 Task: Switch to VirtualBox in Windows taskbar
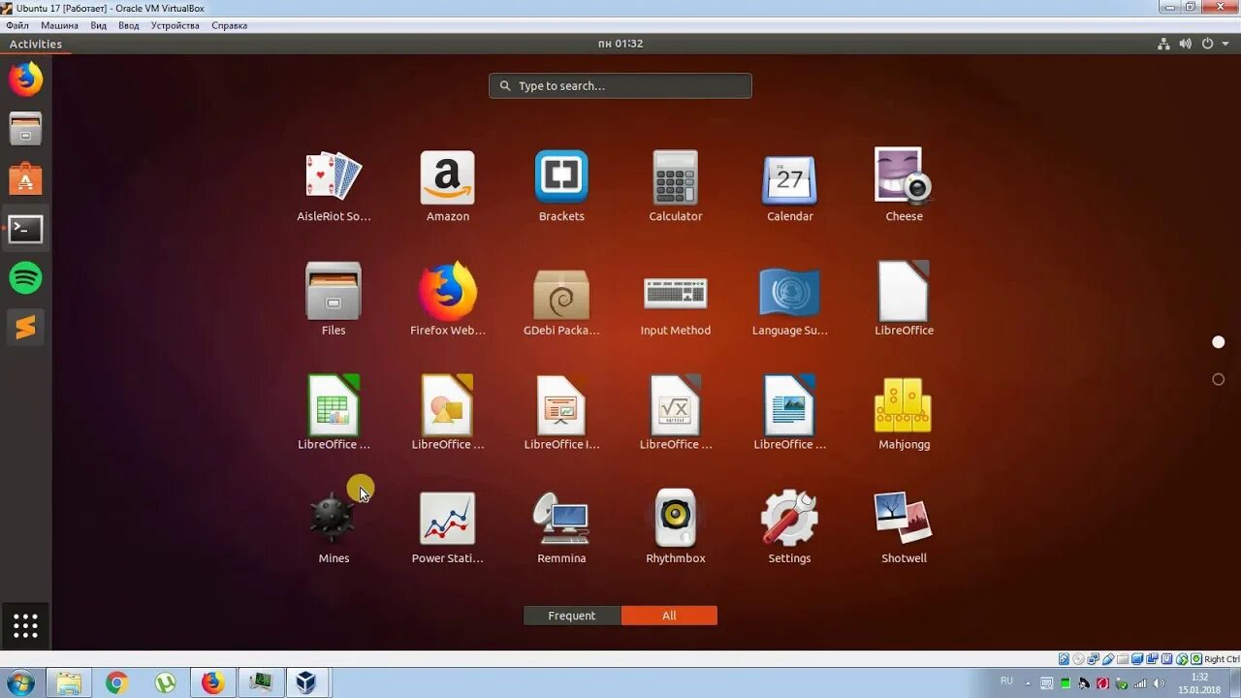(306, 683)
